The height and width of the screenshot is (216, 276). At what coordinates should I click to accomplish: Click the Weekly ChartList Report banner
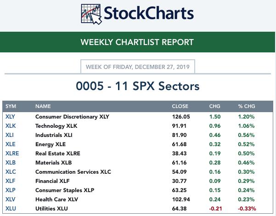pyautogui.click(x=137, y=42)
